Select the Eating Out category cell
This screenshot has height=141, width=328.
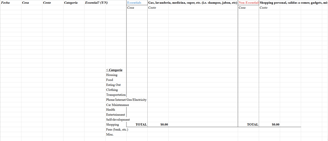click(x=113, y=85)
